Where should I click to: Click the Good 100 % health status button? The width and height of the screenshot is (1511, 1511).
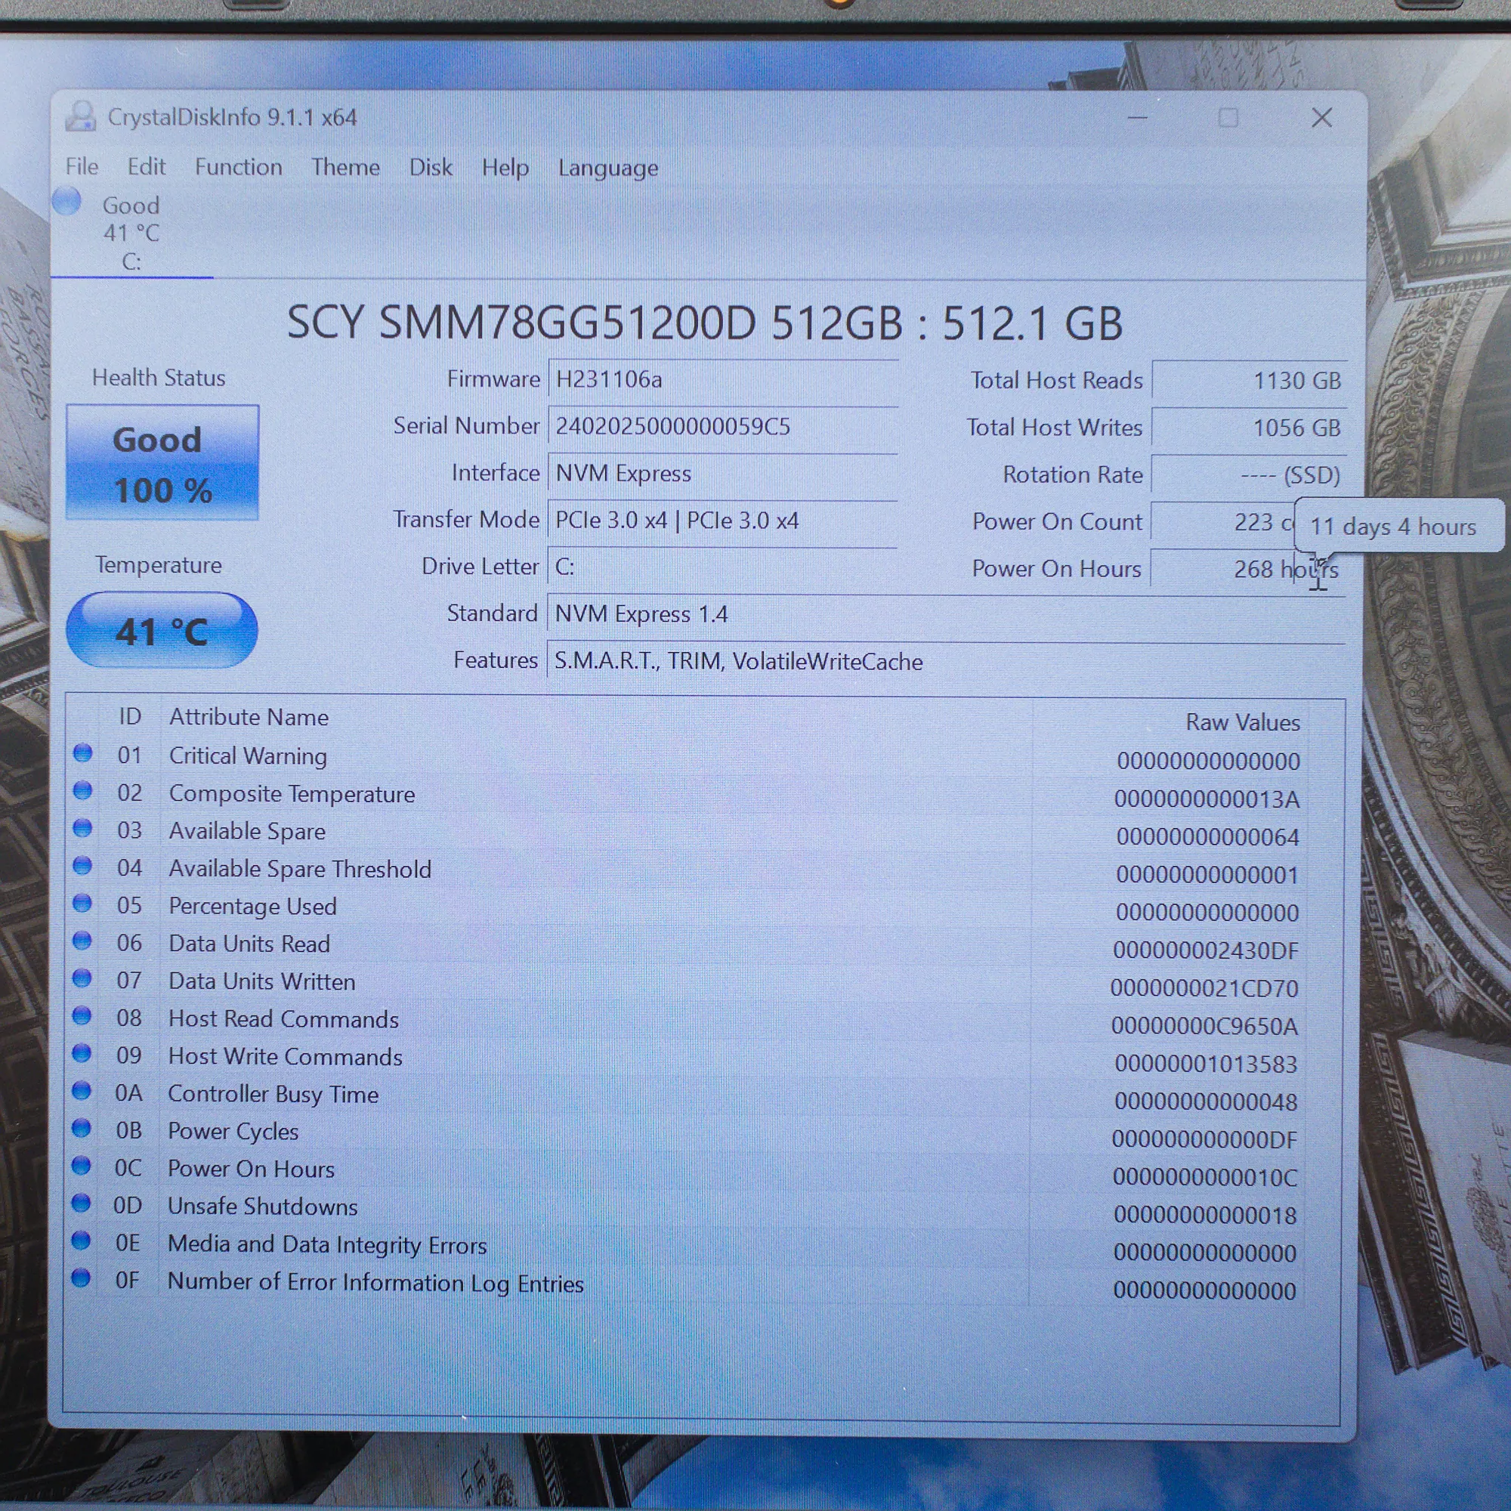(162, 463)
